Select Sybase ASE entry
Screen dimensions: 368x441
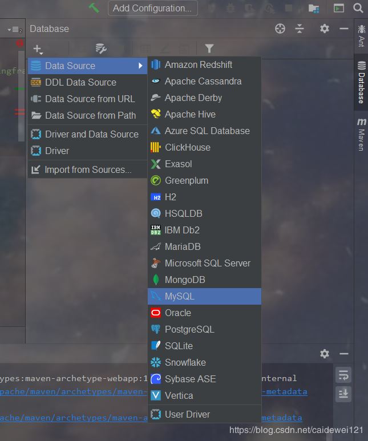click(x=204, y=379)
